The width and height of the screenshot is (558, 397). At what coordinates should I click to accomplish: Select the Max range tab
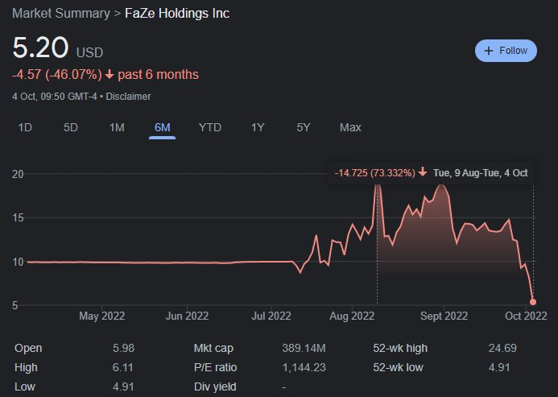[x=350, y=127]
